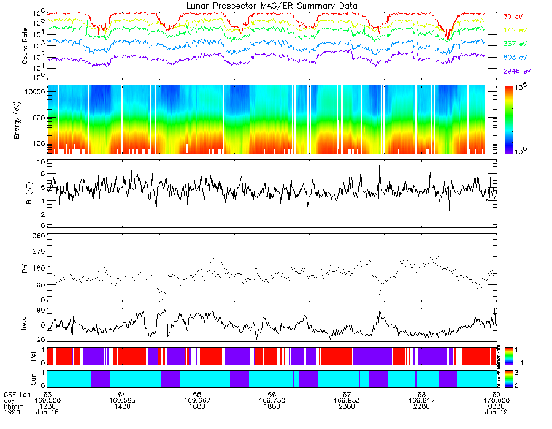Click the Energy (eV) axis label
Image resolution: width=552 pixels, height=429 pixels.
tap(17, 120)
